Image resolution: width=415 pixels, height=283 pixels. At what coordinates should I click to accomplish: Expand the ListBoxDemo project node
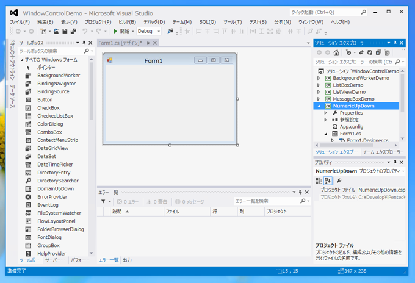(x=319, y=85)
